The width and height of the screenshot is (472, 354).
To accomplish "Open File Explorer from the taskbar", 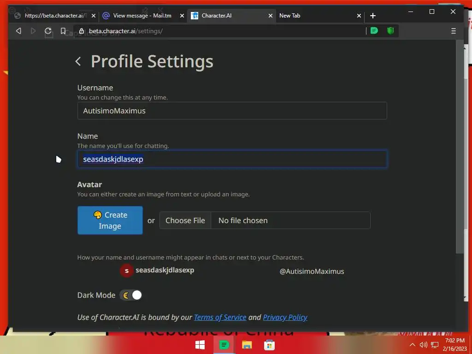I will click(247, 345).
